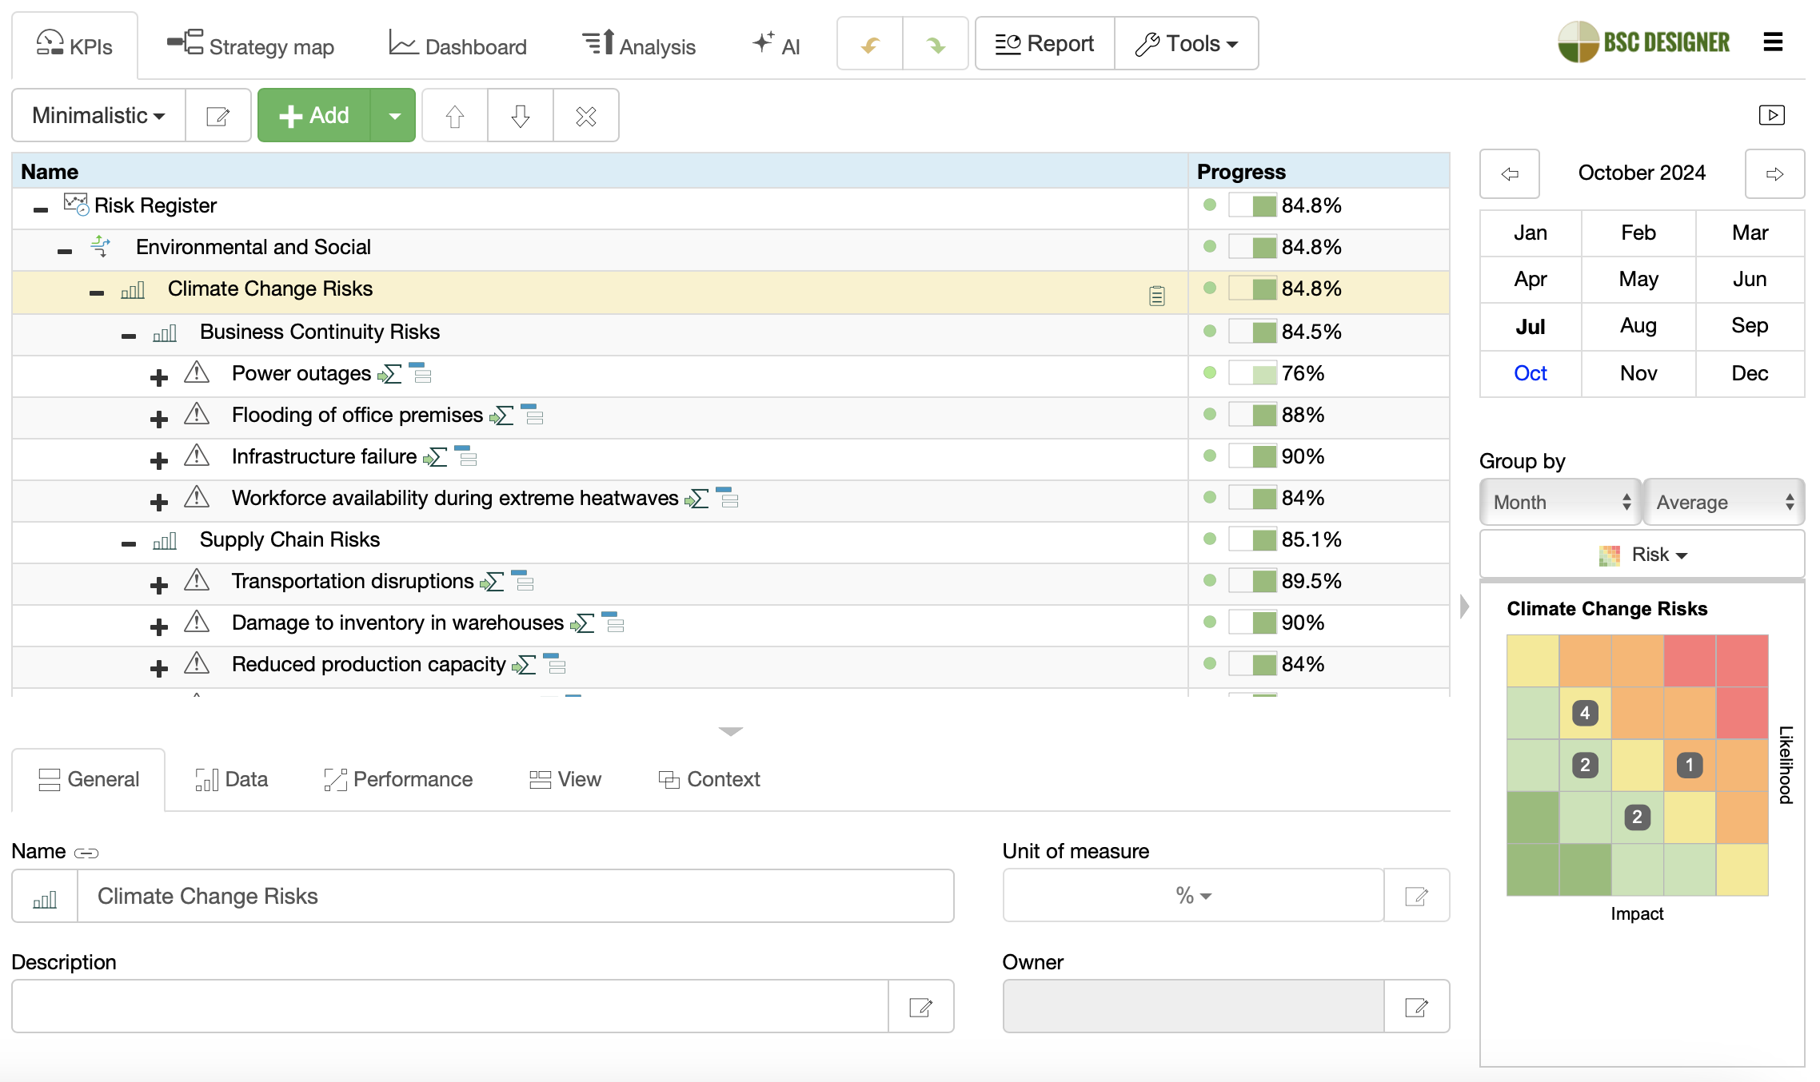The image size is (1820, 1082).
Task: Click risk matrix cell showing 4
Action: point(1584,713)
